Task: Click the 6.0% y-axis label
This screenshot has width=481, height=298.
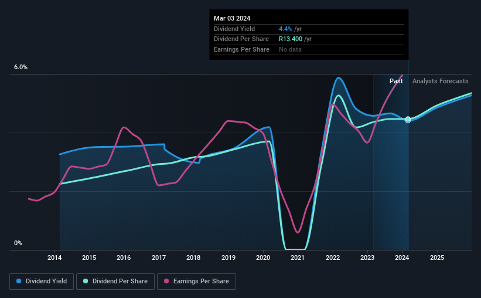Action: [21, 67]
